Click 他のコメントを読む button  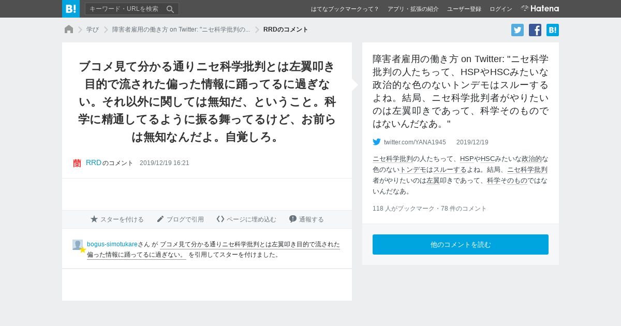[461, 244]
